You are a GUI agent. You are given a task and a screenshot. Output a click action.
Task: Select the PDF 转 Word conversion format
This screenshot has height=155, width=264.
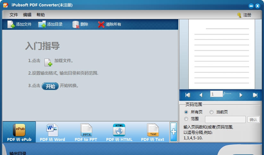(x=52, y=132)
